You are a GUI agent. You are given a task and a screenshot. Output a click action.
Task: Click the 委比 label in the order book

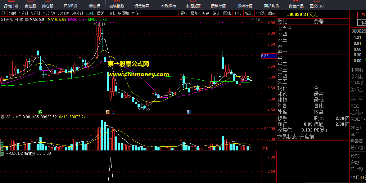click(x=282, y=22)
